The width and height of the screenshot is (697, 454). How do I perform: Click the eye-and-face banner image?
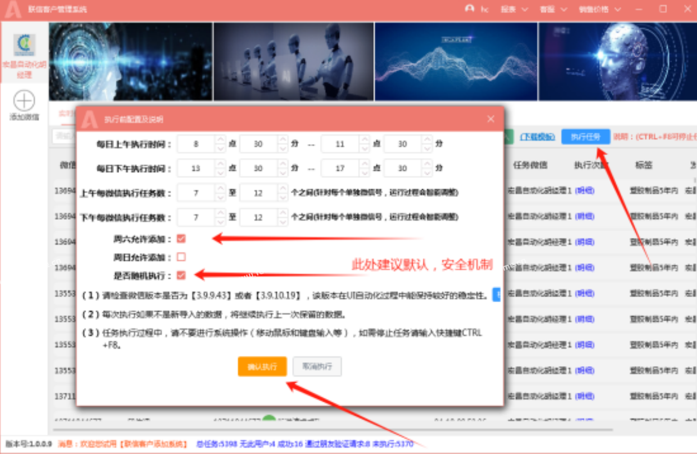click(x=131, y=61)
